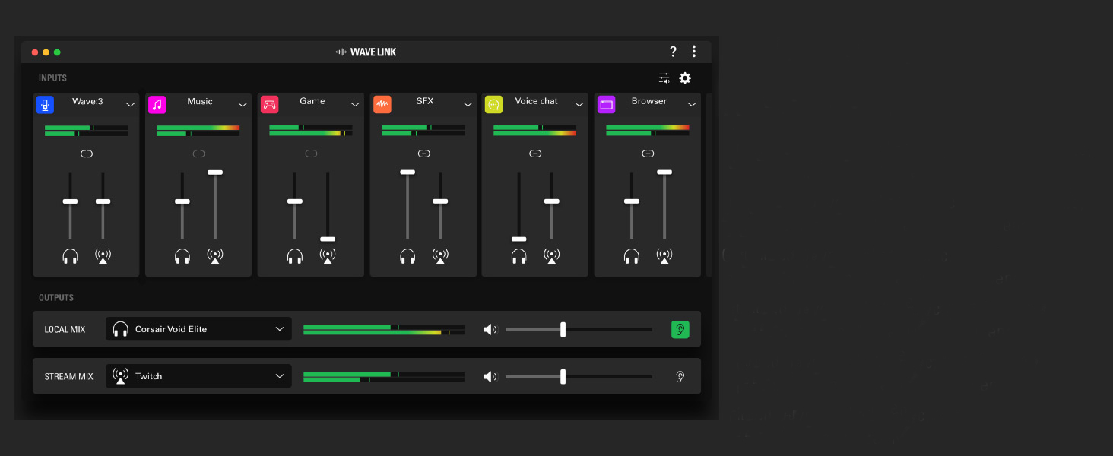Mute Music headphones monitor output
Viewport: 1113px width, 456px height.
click(x=182, y=256)
